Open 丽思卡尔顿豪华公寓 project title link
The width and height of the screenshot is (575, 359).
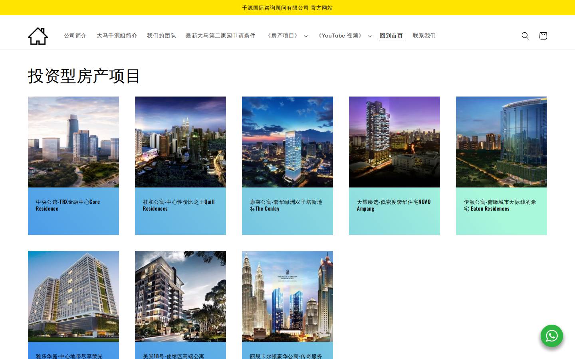tap(286, 356)
